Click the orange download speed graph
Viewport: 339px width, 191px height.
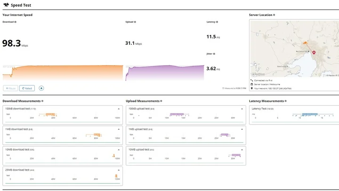point(63,73)
